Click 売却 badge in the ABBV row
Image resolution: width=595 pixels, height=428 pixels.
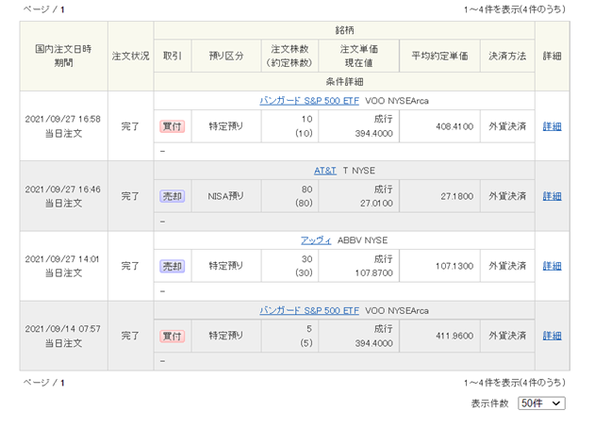pyautogui.click(x=172, y=266)
